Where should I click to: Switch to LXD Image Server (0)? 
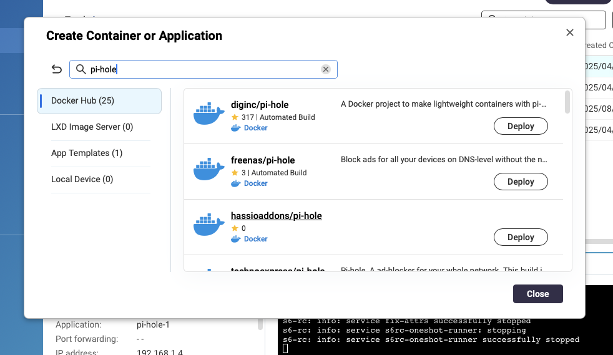[92, 127]
